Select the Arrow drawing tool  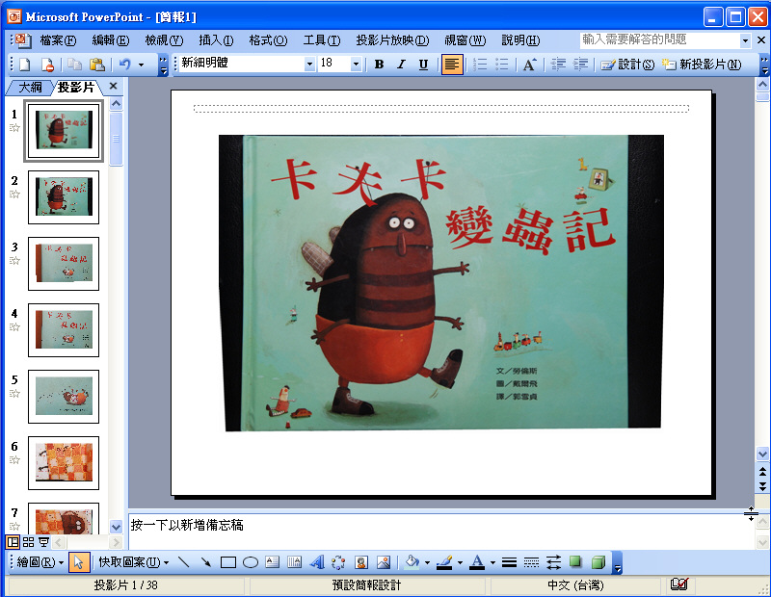click(x=206, y=562)
